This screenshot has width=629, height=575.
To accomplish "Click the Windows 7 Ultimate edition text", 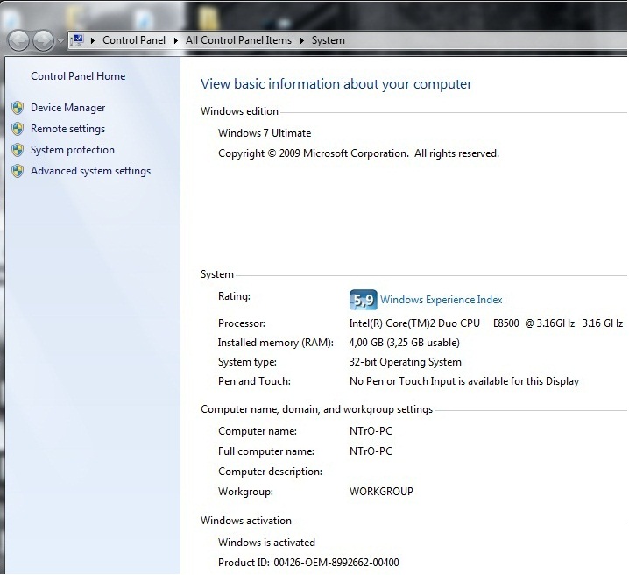I will click(265, 133).
